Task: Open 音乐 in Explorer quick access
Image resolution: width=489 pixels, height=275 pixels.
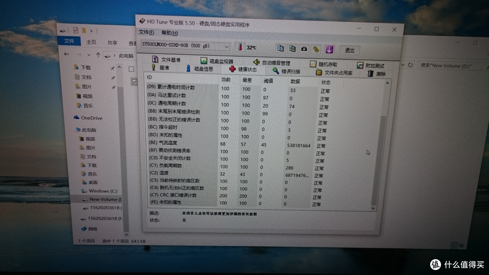Action: pyautogui.click(x=85, y=105)
